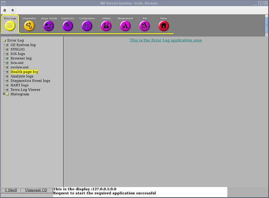Click the browser back arrow button
This screenshot has width=269, height=198.
click(13, 10)
